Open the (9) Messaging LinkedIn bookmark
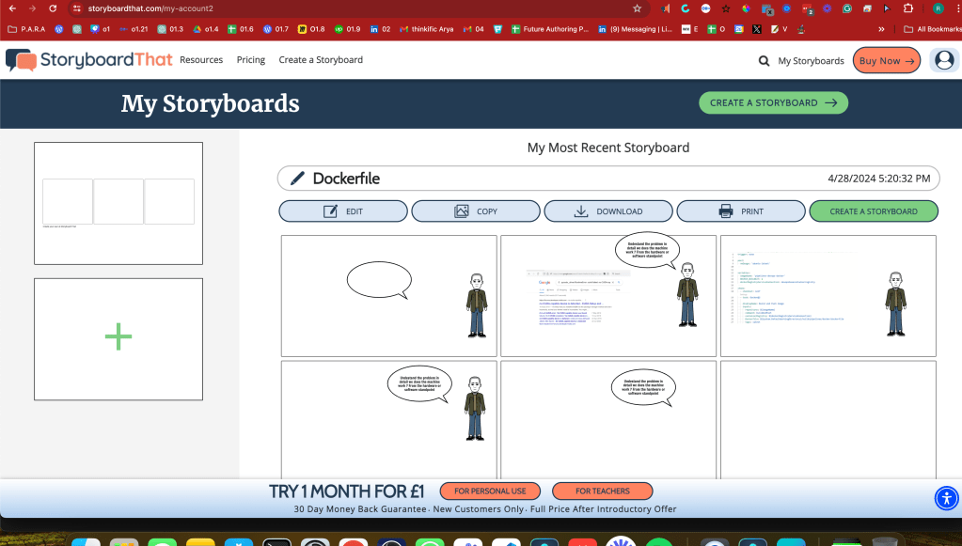 [x=635, y=29]
